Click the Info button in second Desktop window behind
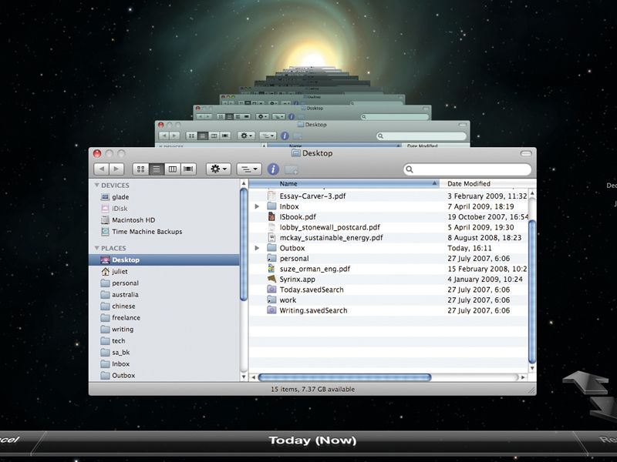The image size is (617, 462). (x=285, y=136)
